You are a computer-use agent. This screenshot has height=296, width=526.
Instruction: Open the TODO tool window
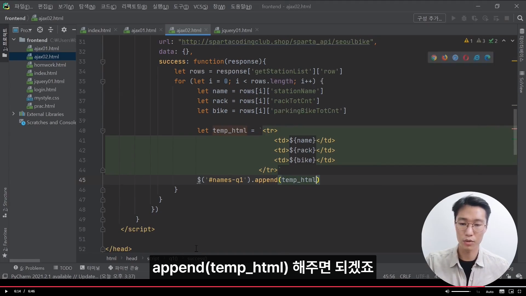63,268
